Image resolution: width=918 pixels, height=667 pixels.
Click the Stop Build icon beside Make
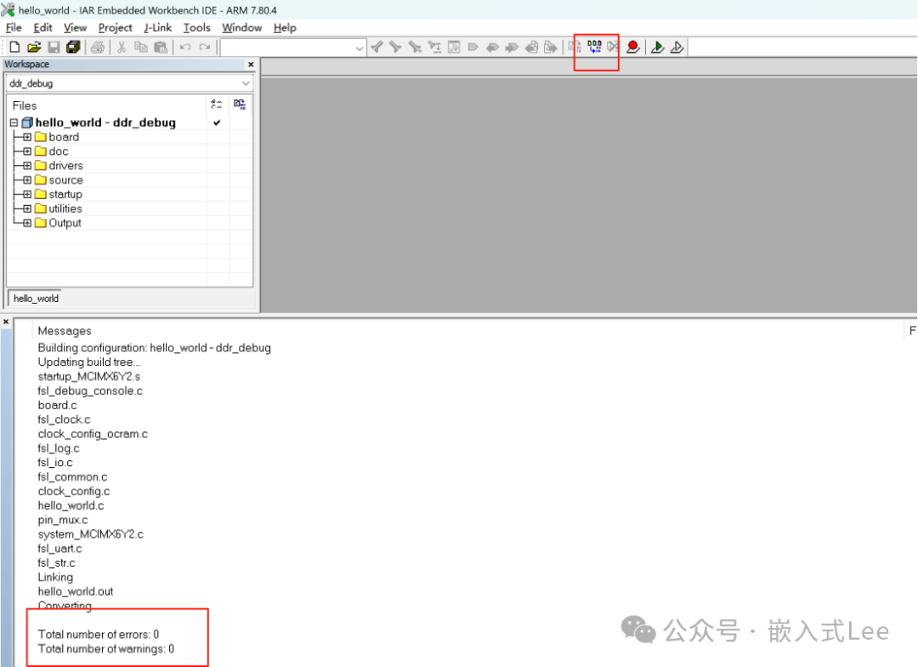pos(613,47)
